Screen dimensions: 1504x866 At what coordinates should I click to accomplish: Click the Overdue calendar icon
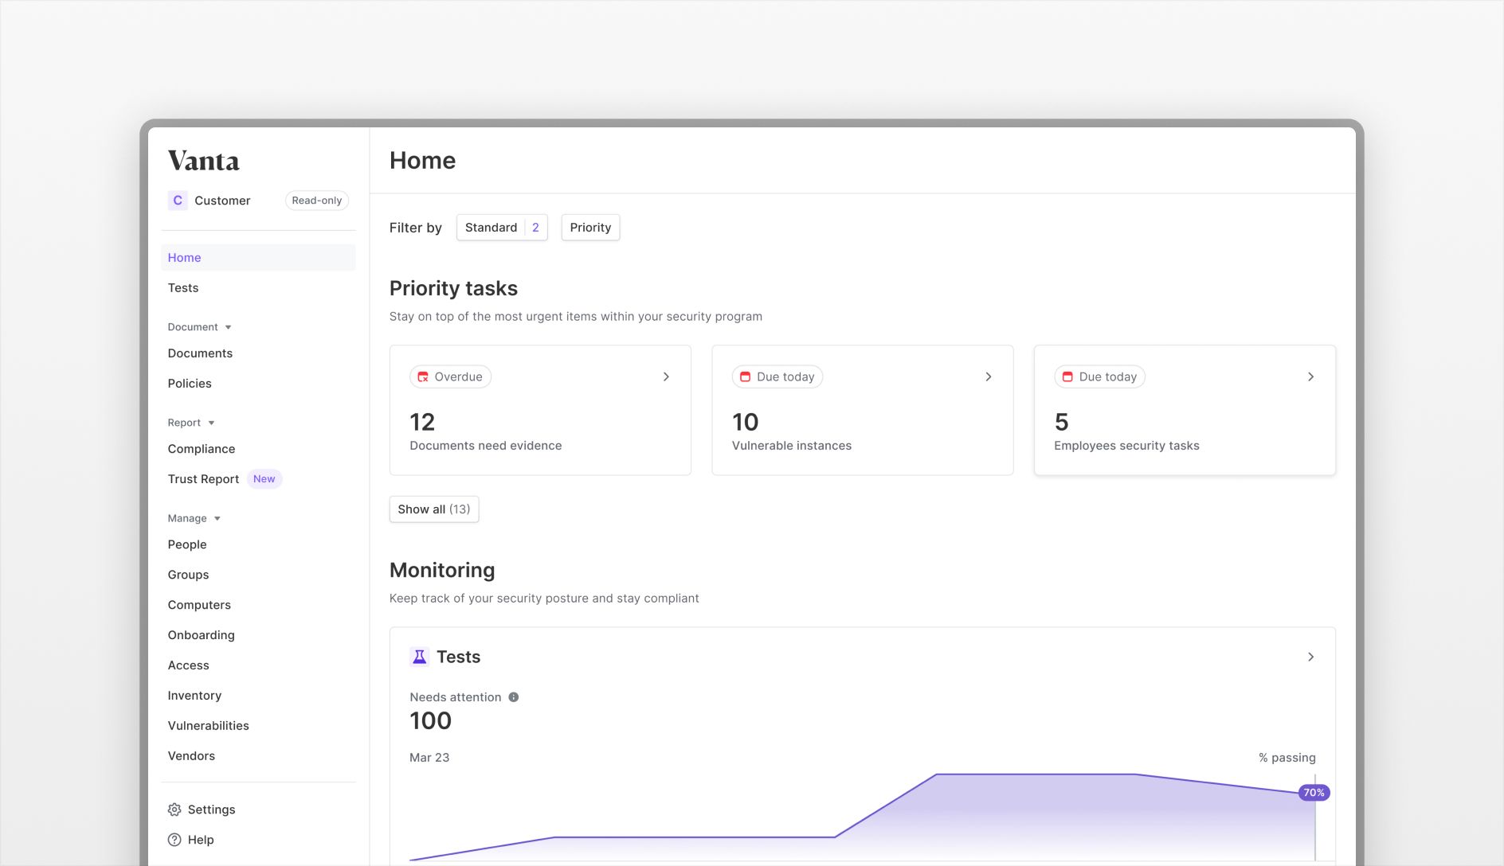tap(423, 377)
